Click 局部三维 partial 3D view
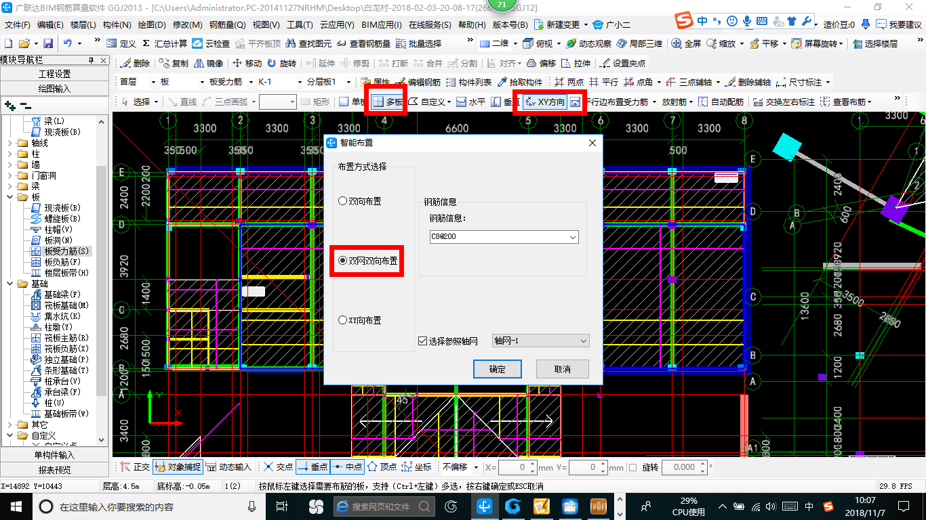 (639, 43)
